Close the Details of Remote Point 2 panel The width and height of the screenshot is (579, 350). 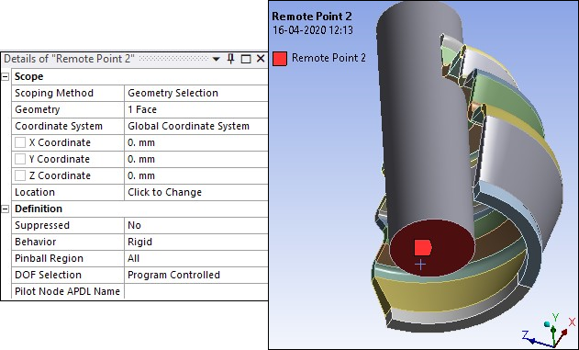click(261, 59)
